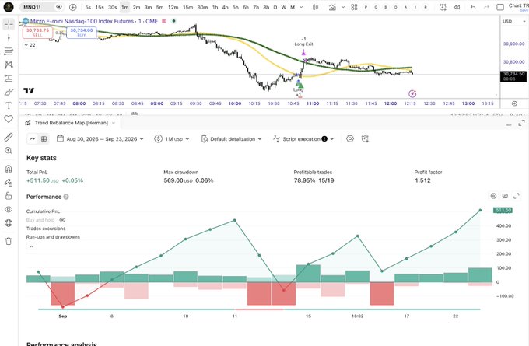The image size is (529, 346).
Task: Maximize the strategy tester panel
Action: 521,123
